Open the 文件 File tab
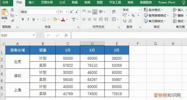This screenshot has width=187, height=100. coord(5,2)
